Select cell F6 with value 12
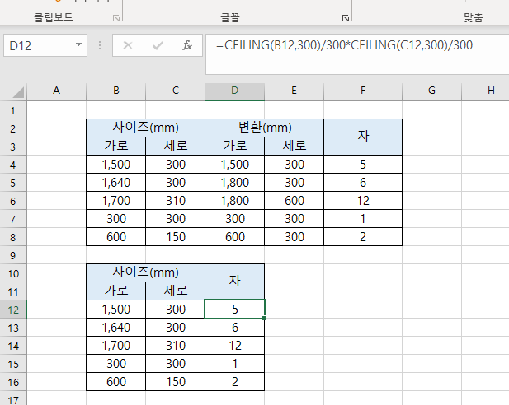The width and height of the screenshot is (509, 405). [x=363, y=201]
